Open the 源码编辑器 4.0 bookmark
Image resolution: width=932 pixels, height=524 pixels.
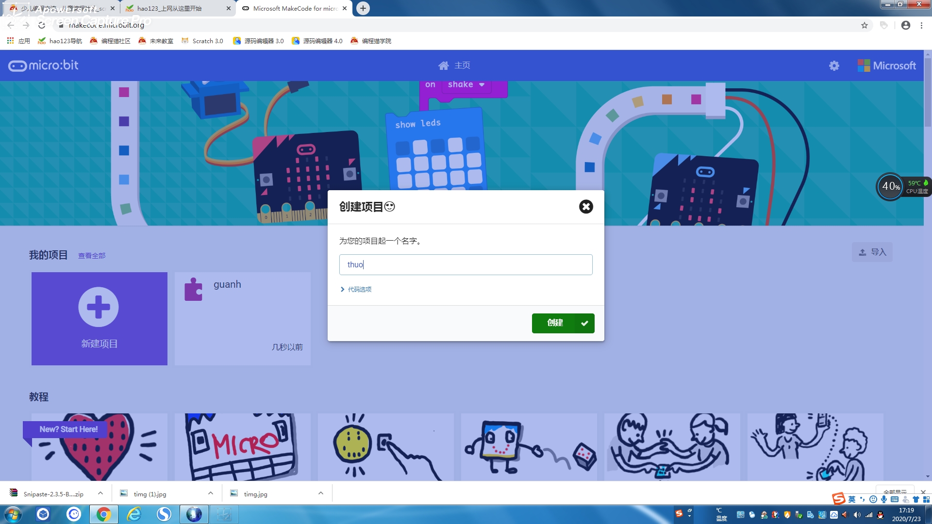[317, 41]
